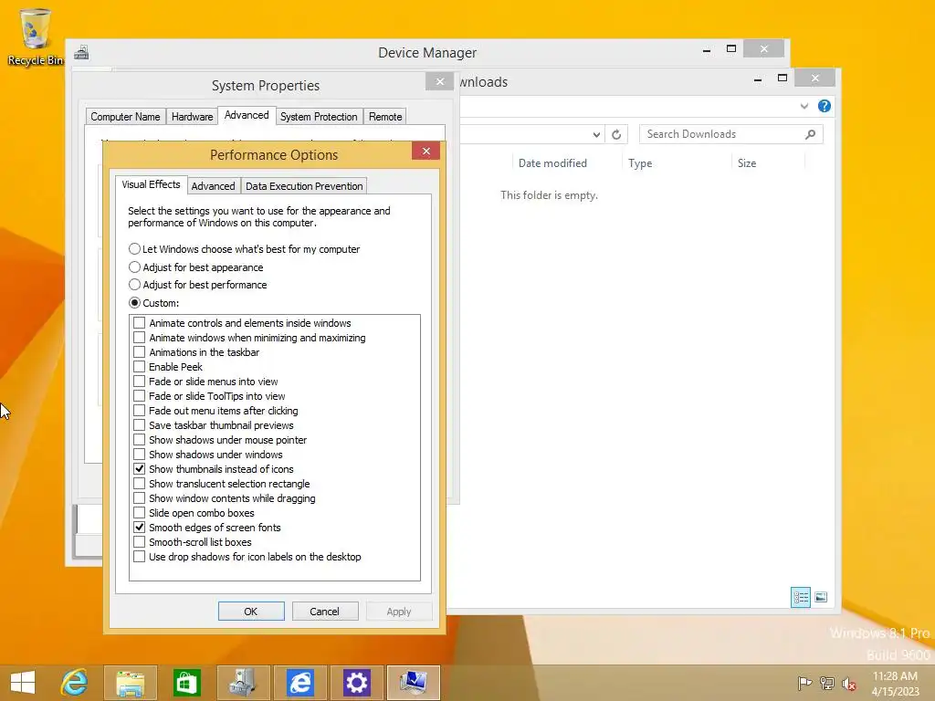Open help in the Downloads window
This screenshot has width=935, height=701.
click(825, 106)
